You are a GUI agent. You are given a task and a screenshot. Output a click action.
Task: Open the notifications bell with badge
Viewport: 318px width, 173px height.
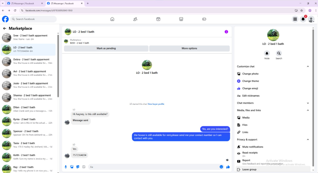tap(303, 19)
